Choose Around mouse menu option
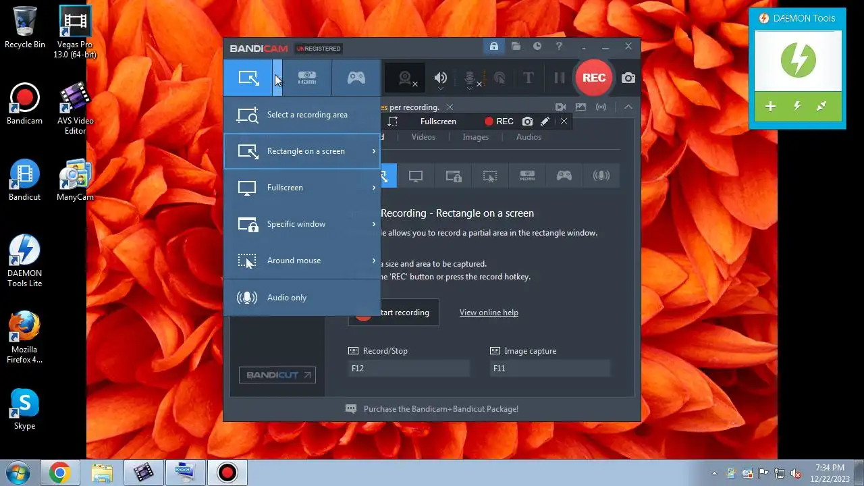Image resolution: width=864 pixels, height=486 pixels. 302,261
